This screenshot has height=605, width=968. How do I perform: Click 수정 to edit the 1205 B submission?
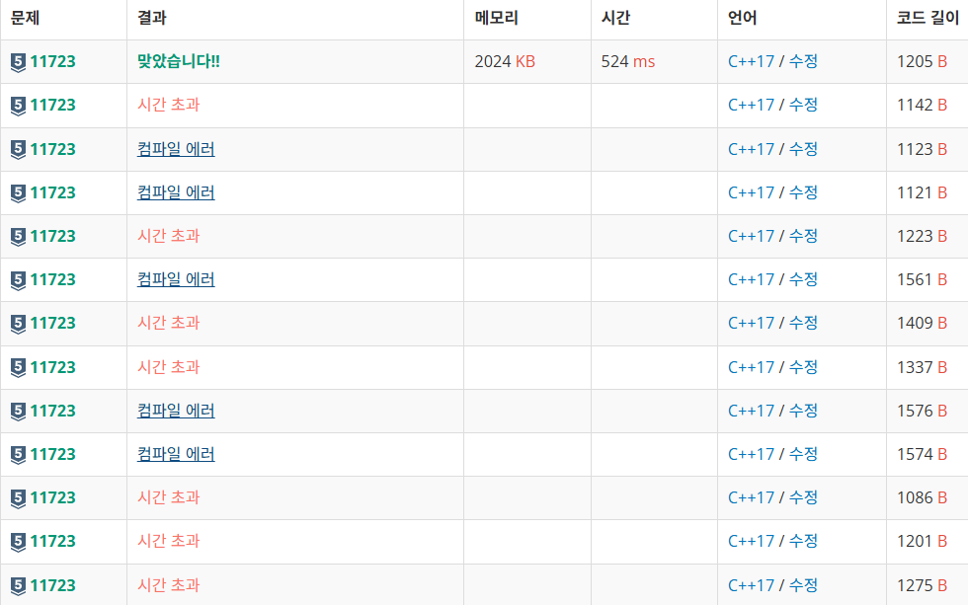click(803, 61)
